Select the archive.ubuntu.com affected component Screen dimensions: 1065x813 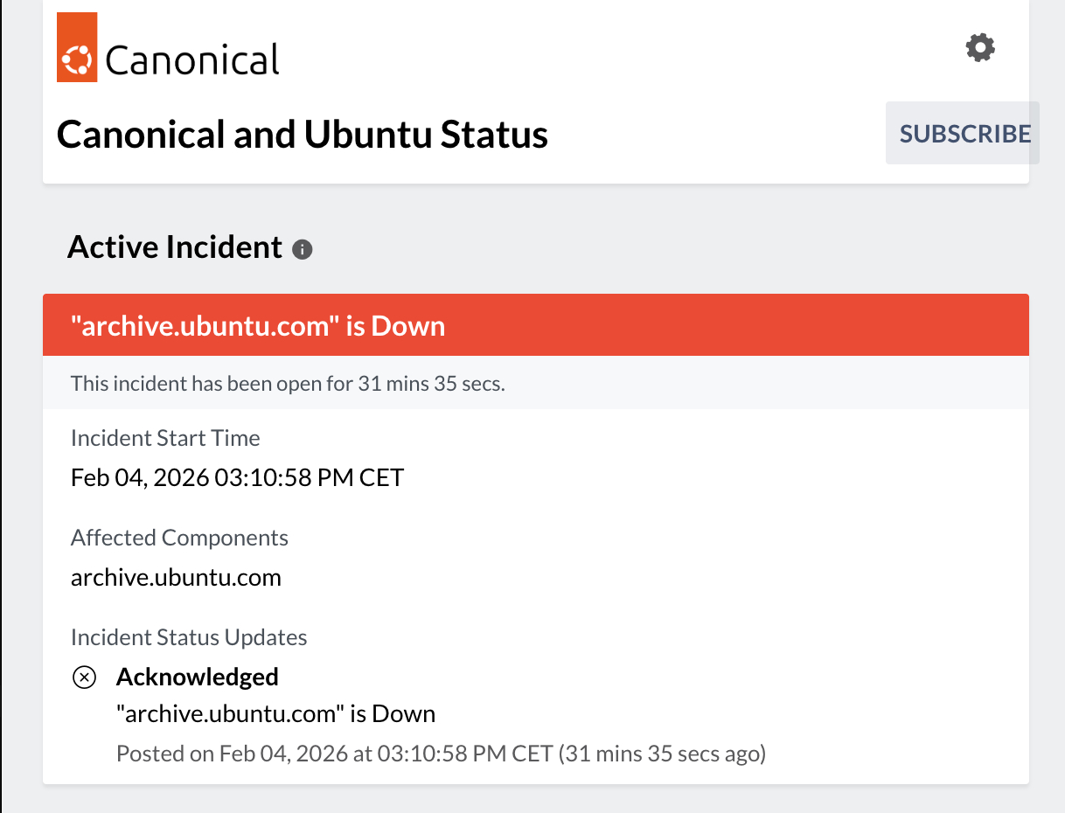click(176, 577)
